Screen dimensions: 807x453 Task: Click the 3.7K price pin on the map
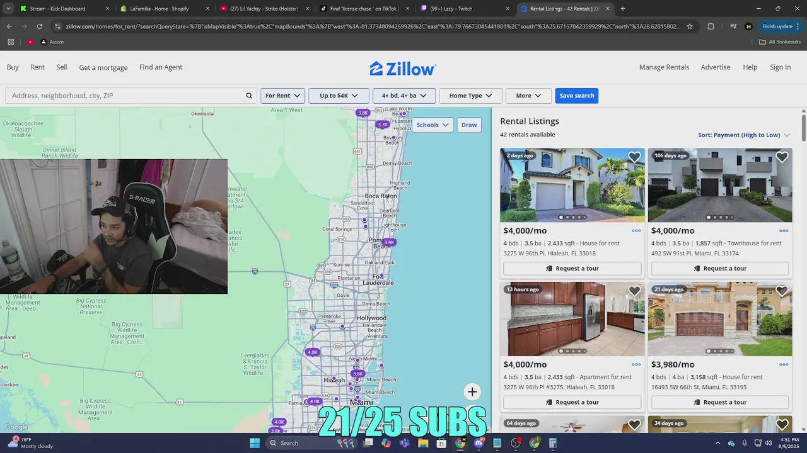click(x=383, y=125)
